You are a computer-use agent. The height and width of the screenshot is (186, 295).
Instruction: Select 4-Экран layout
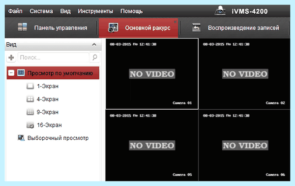click(47, 99)
